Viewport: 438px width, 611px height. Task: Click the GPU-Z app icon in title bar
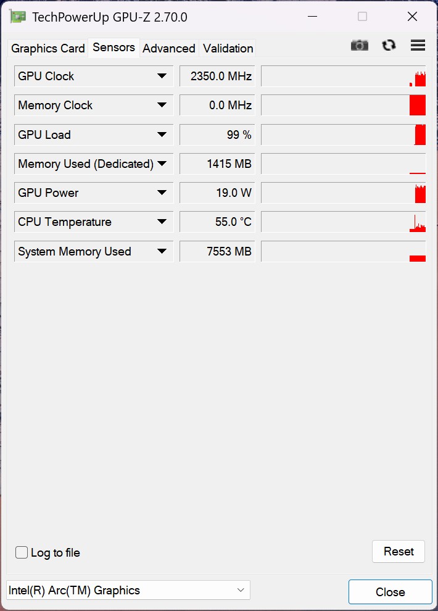[17, 17]
